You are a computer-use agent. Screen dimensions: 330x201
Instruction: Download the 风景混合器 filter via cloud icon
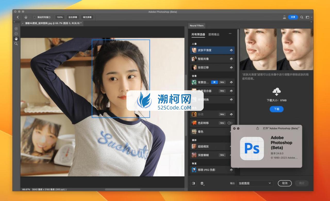pos(231,91)
